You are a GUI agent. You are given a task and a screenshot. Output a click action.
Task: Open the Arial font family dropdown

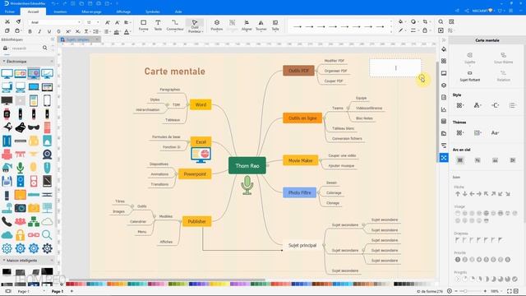(x=55, y=22)
